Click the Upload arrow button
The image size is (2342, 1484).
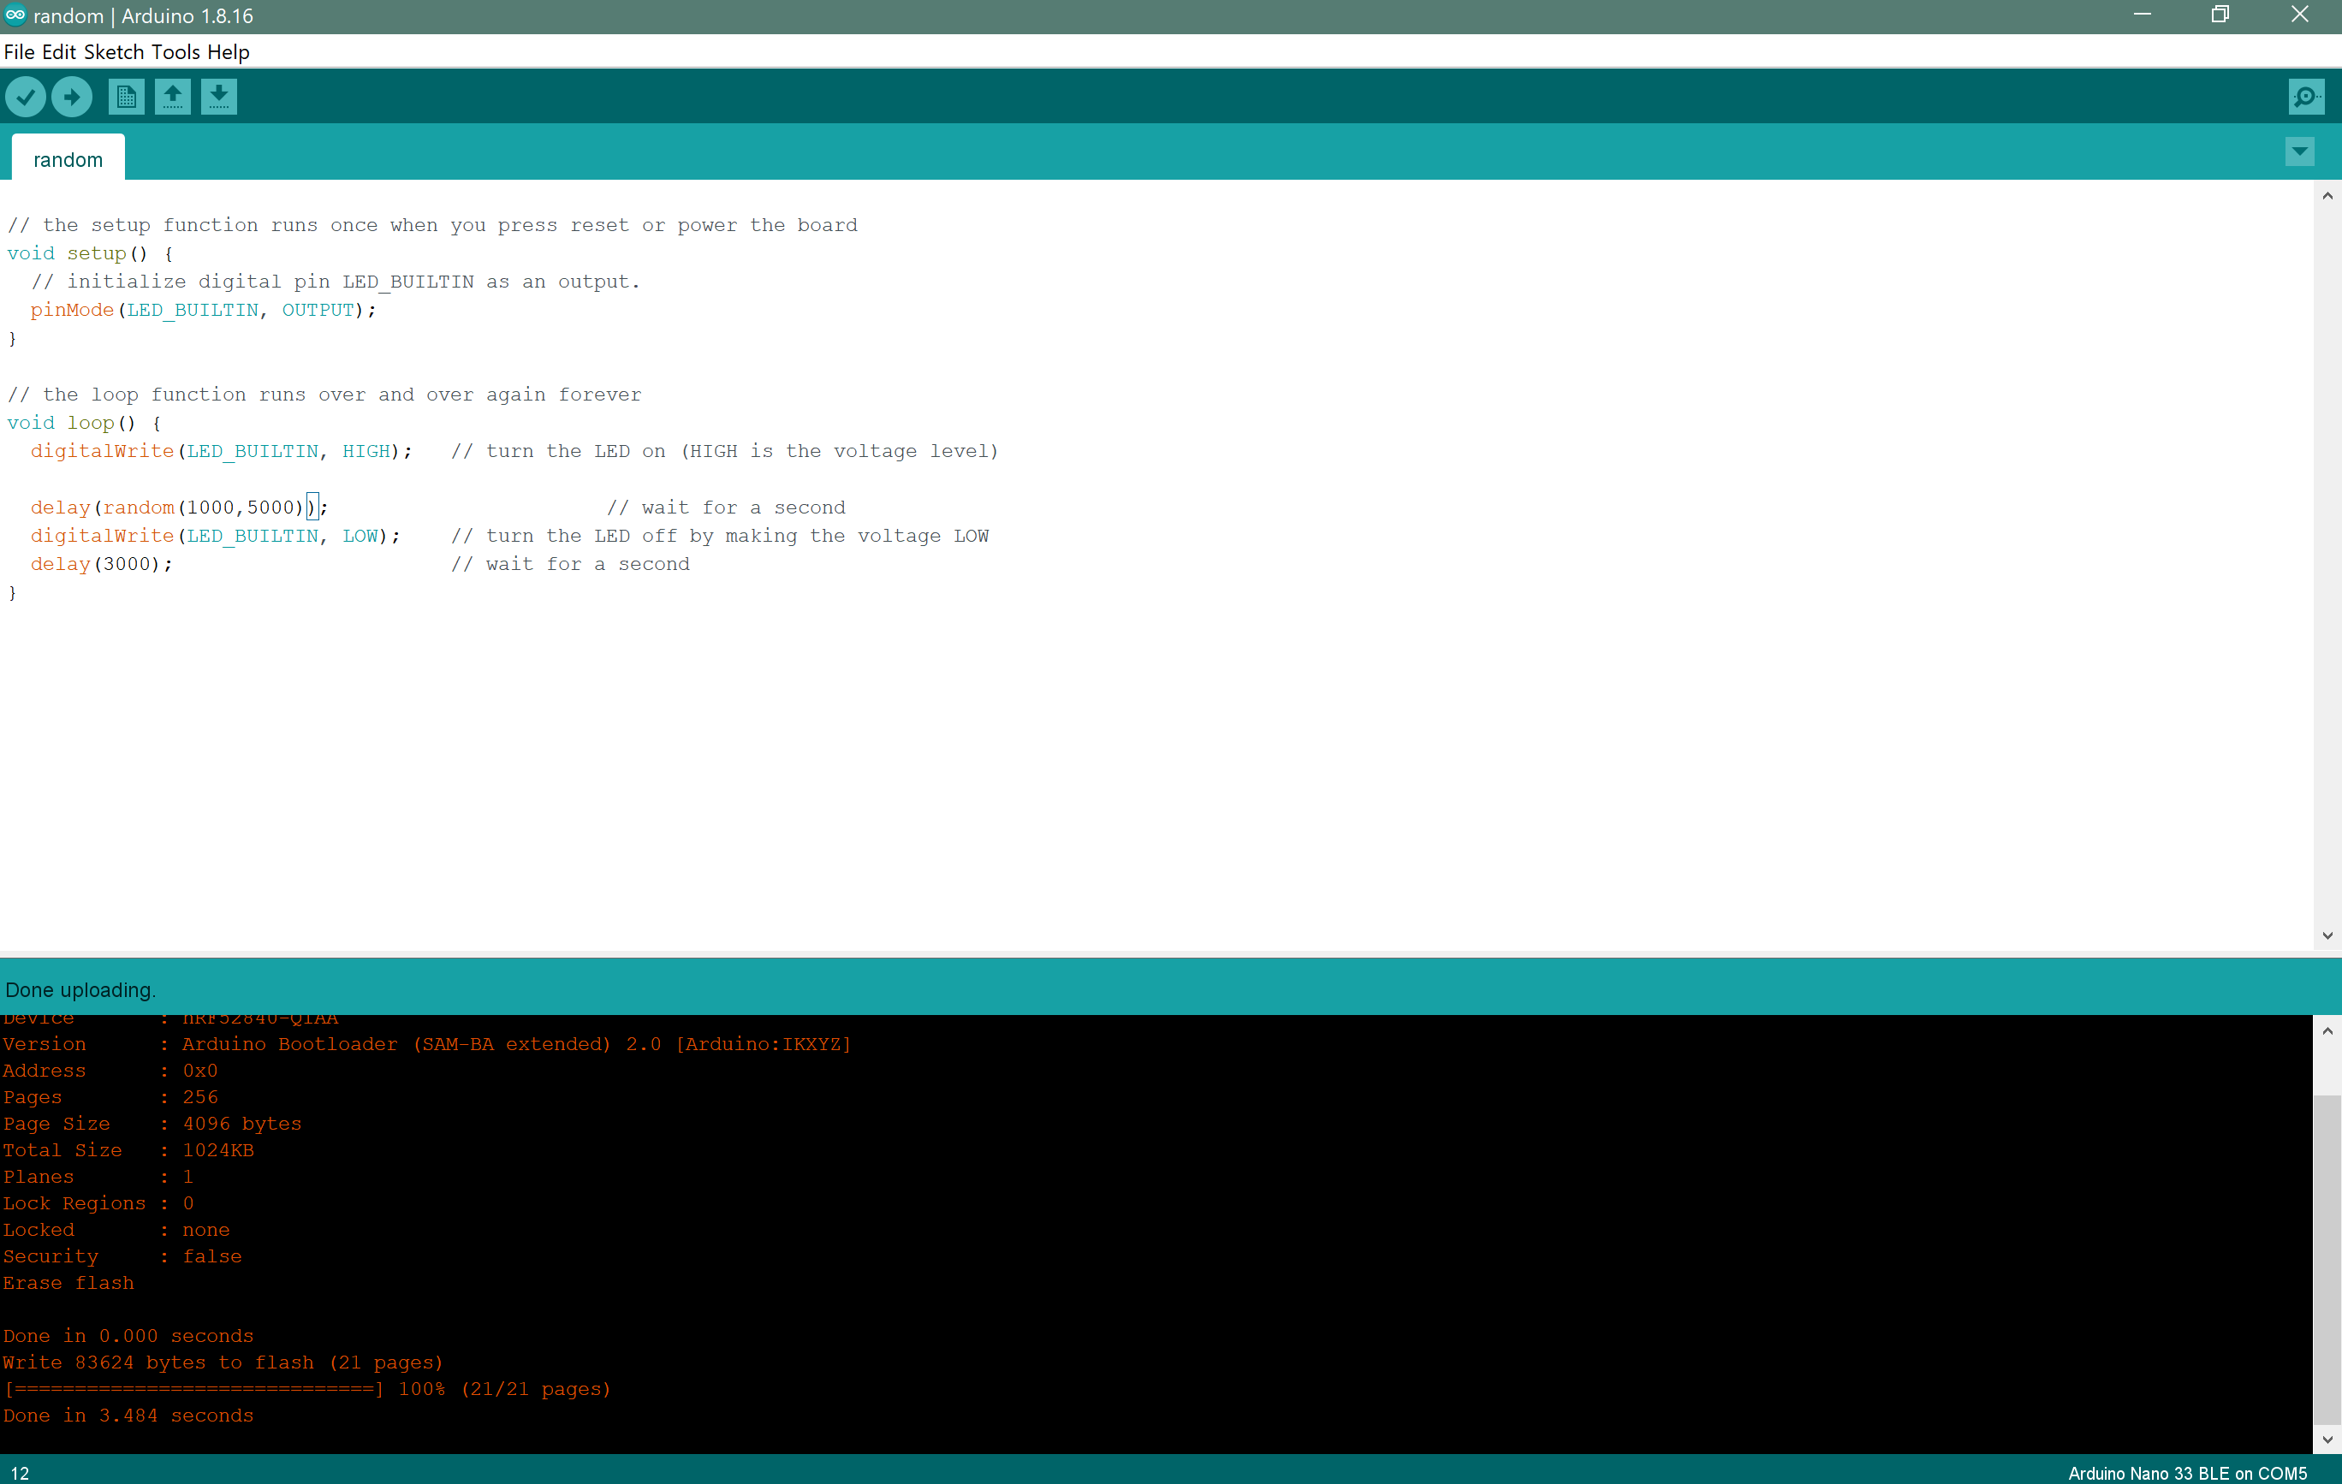point(72,96)
